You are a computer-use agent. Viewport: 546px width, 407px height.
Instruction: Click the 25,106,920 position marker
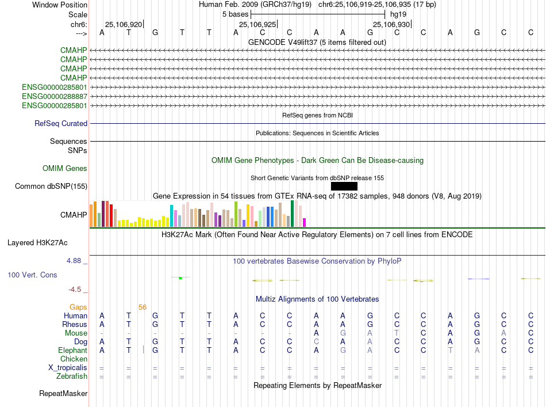124,24
